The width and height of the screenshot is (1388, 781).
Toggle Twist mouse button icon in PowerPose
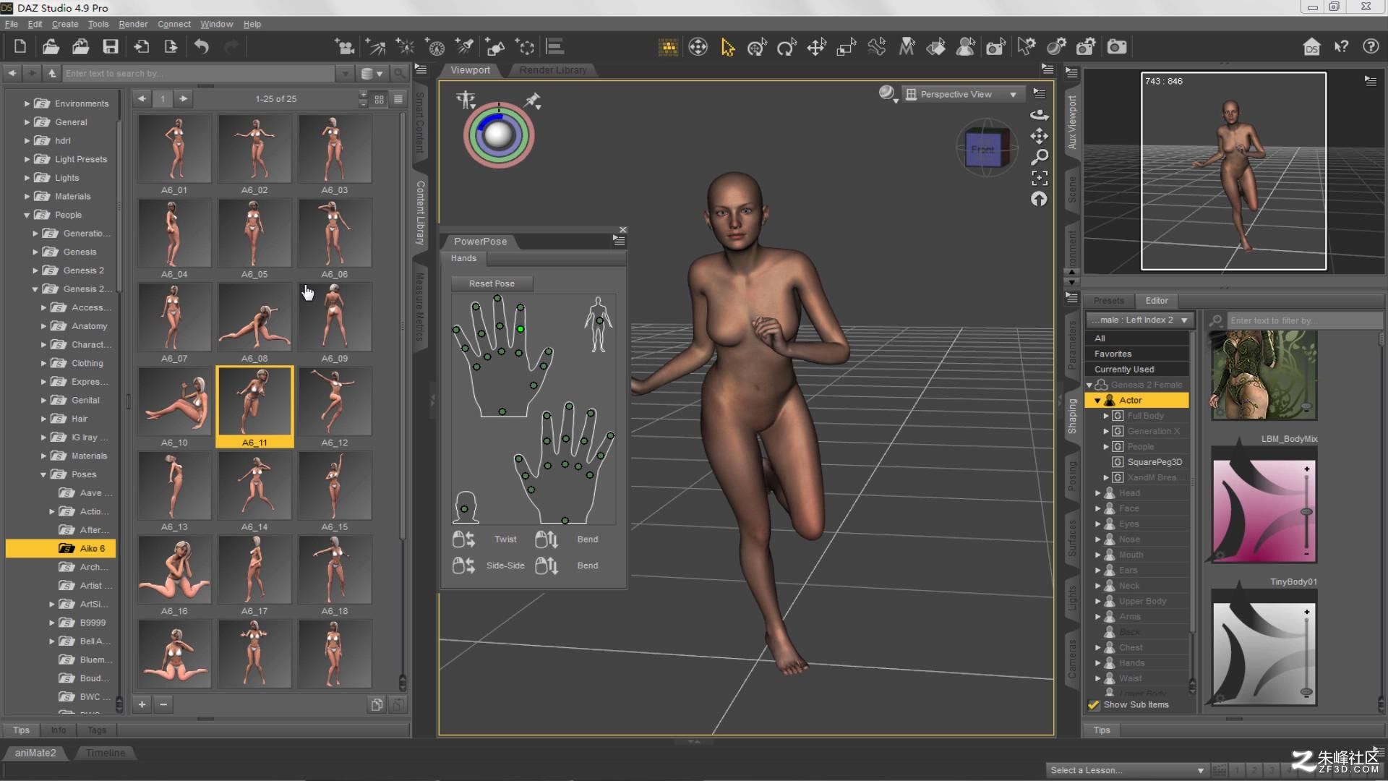coord(463,539)
